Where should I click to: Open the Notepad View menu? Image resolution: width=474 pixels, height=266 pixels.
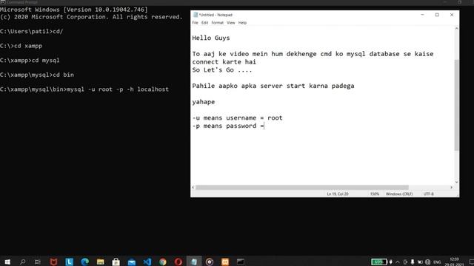[x=231, y=23]
